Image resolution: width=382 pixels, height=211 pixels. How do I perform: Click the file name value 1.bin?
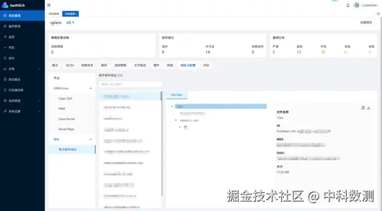tap(280, 118)
